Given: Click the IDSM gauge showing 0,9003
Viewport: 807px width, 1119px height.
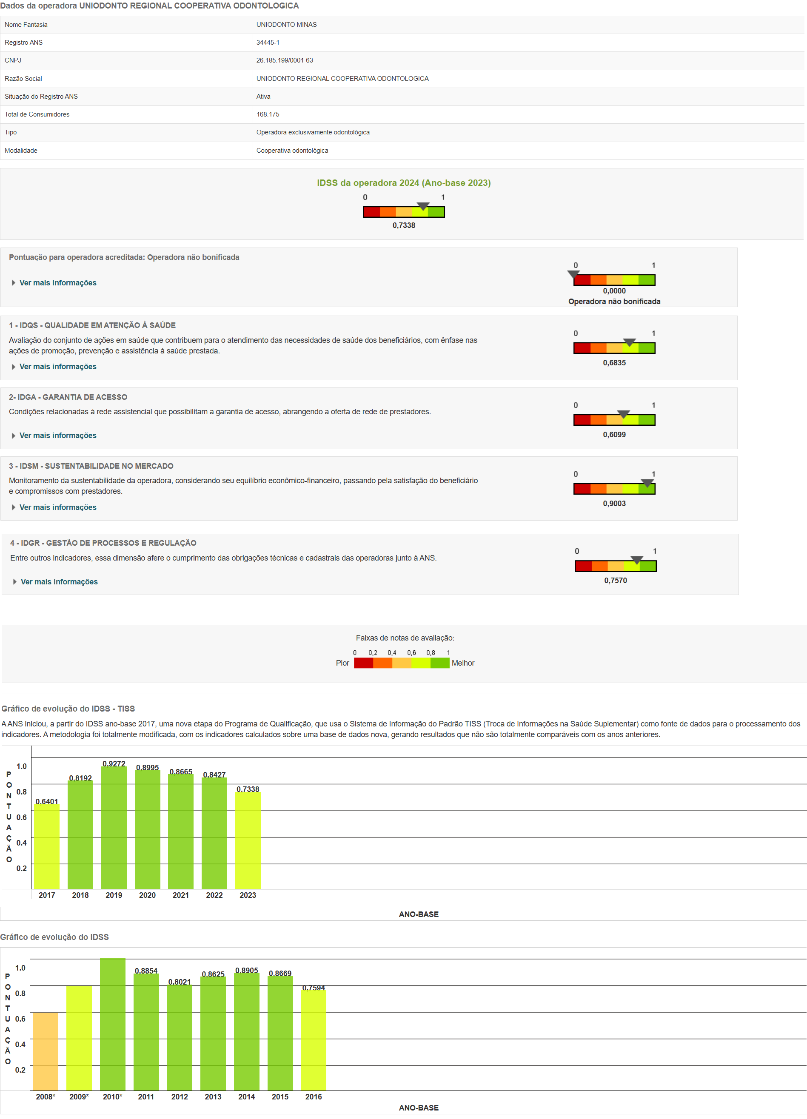Looking at the screenshot, I should [614, 488].
